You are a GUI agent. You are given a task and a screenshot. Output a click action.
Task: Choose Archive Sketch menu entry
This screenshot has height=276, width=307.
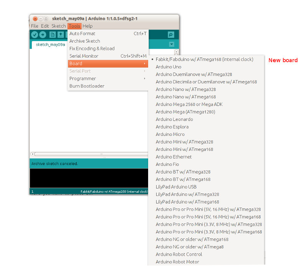(x=108, y=41)
